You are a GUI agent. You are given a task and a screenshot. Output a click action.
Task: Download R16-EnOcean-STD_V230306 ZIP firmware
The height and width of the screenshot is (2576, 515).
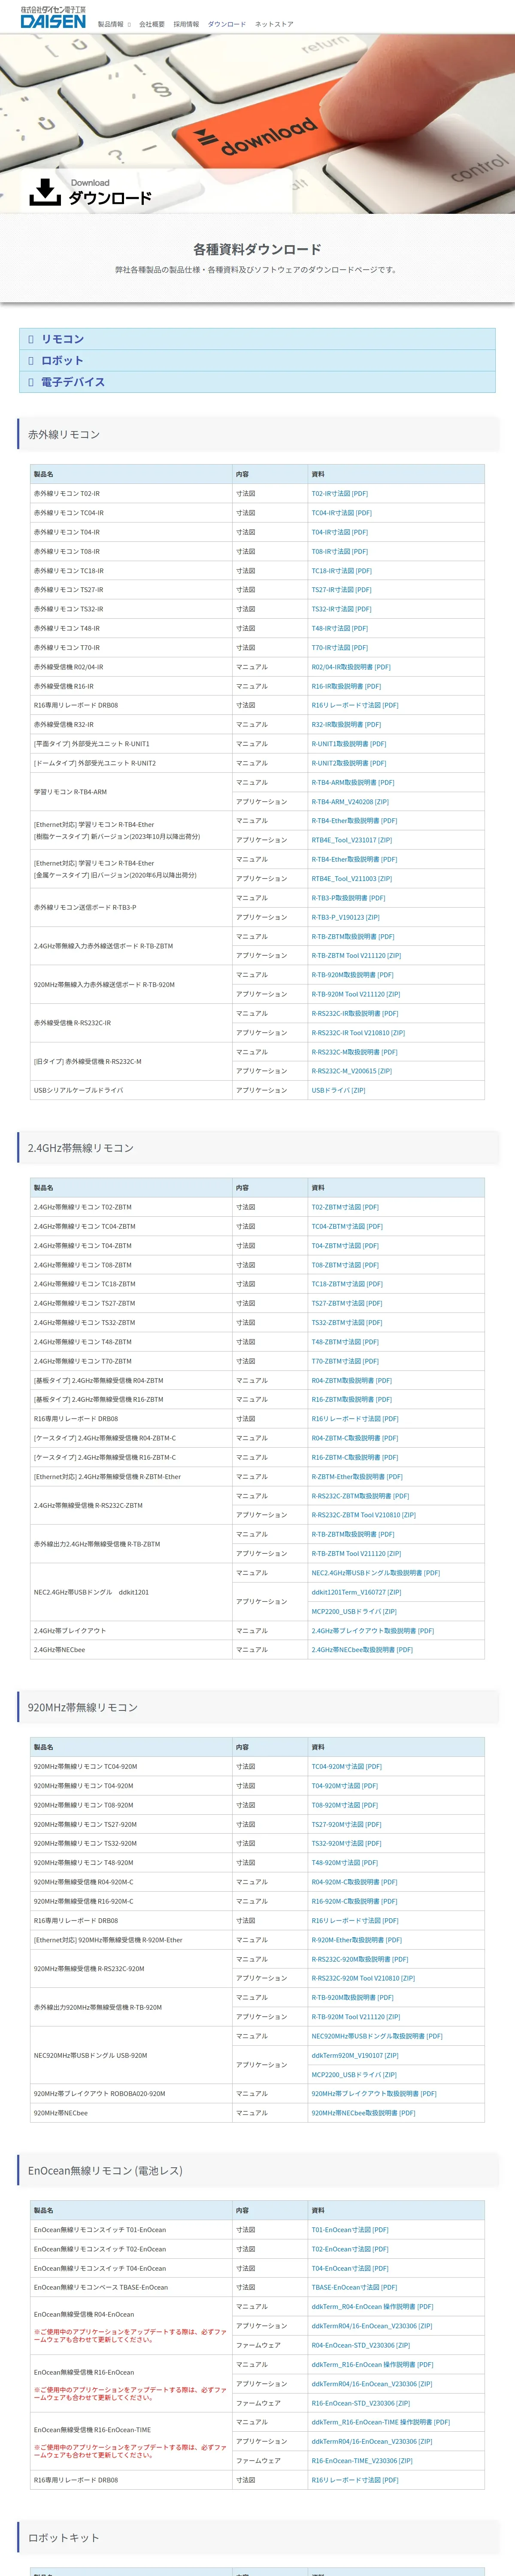(x=360, y=2403)
